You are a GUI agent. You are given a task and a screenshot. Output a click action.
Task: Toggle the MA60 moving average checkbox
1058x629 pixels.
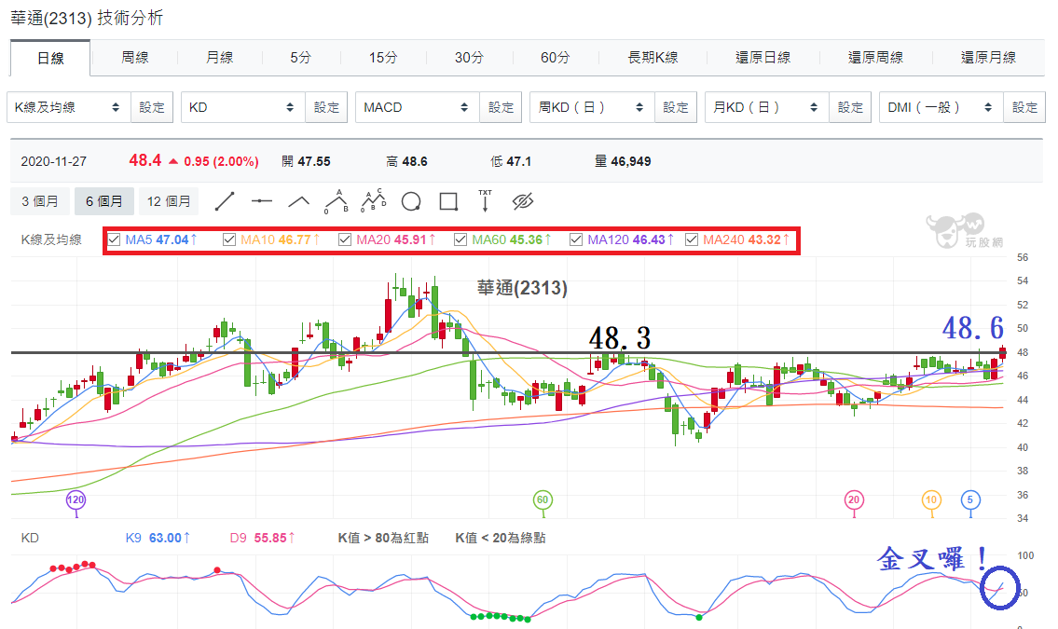point(460,239)
